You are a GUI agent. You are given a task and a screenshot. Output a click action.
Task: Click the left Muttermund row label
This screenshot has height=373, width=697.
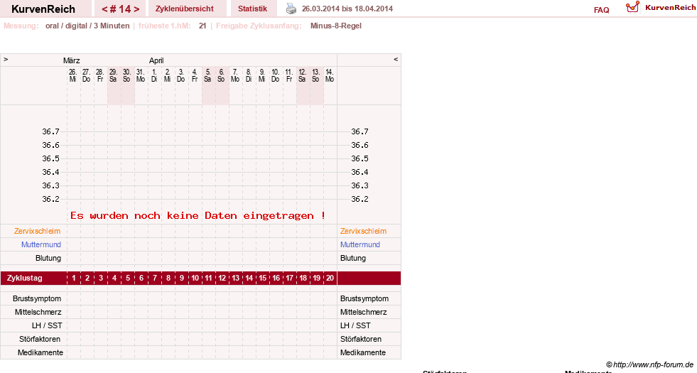(x=41, y=244)
